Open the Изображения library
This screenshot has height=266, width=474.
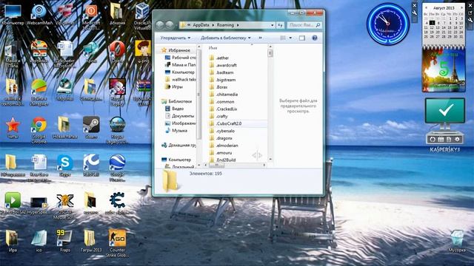181,123
